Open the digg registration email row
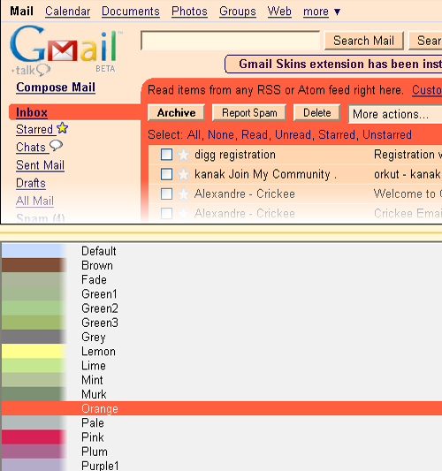Screen dimensions: 442x471 295,155
